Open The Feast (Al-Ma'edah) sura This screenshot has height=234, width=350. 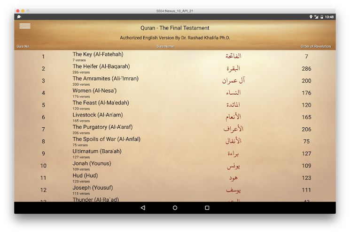coord(101,103)
